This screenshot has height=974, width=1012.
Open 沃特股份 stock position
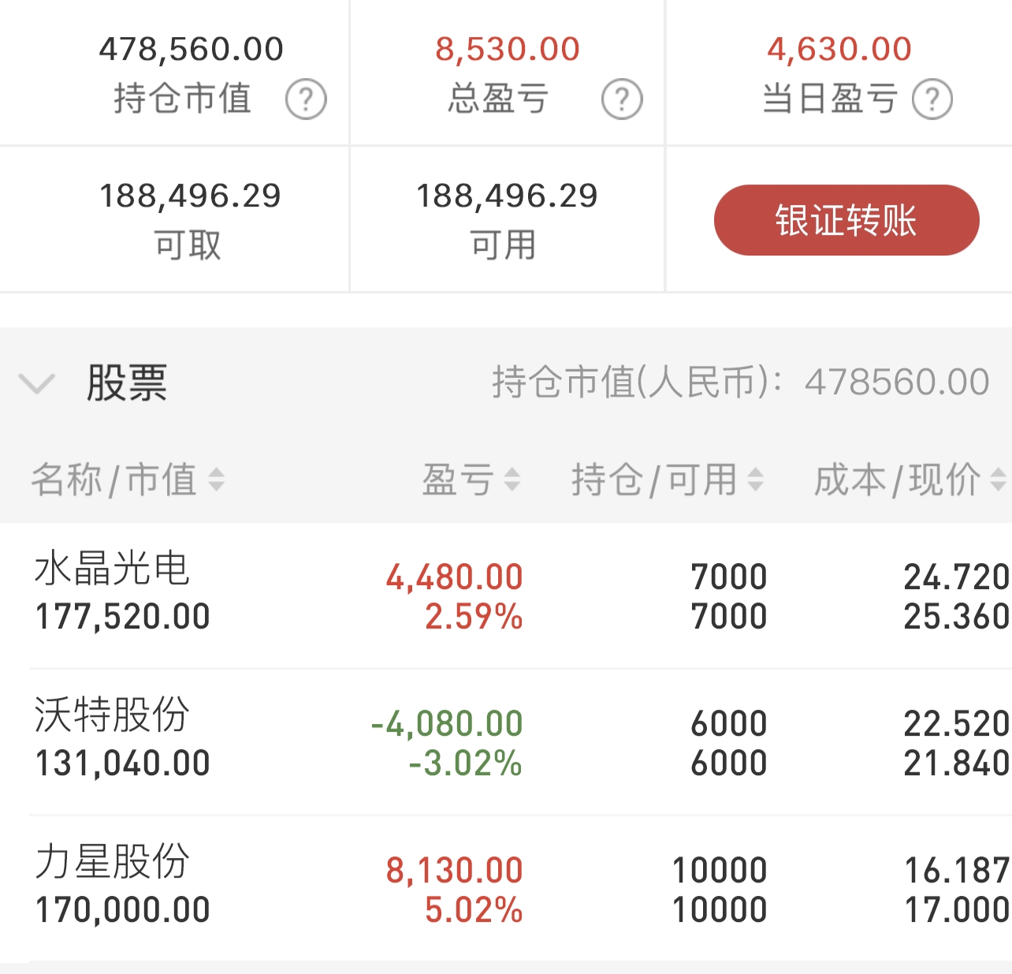(506, 741)
